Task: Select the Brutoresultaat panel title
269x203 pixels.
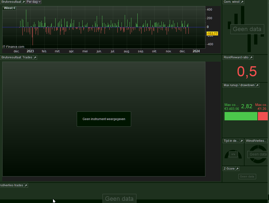Action: coord(11,2)
